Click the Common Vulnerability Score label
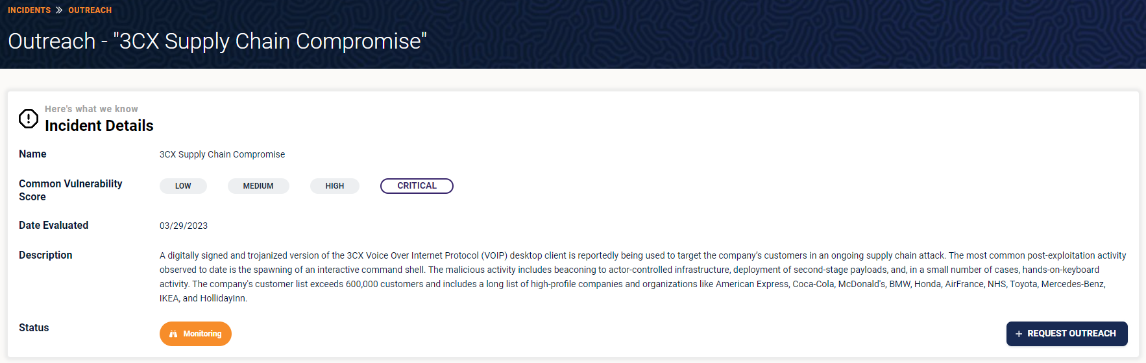 point(71,190)
